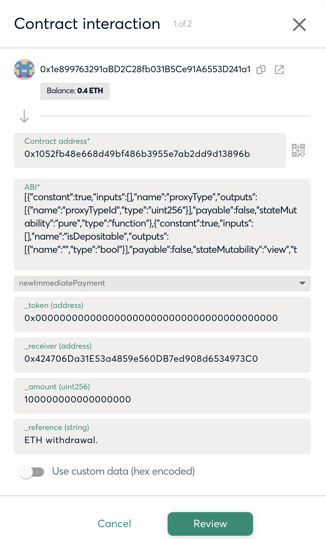
Task: Click the dropdown arrow beside newImmediatePayment
Action: tap(302, 283)
